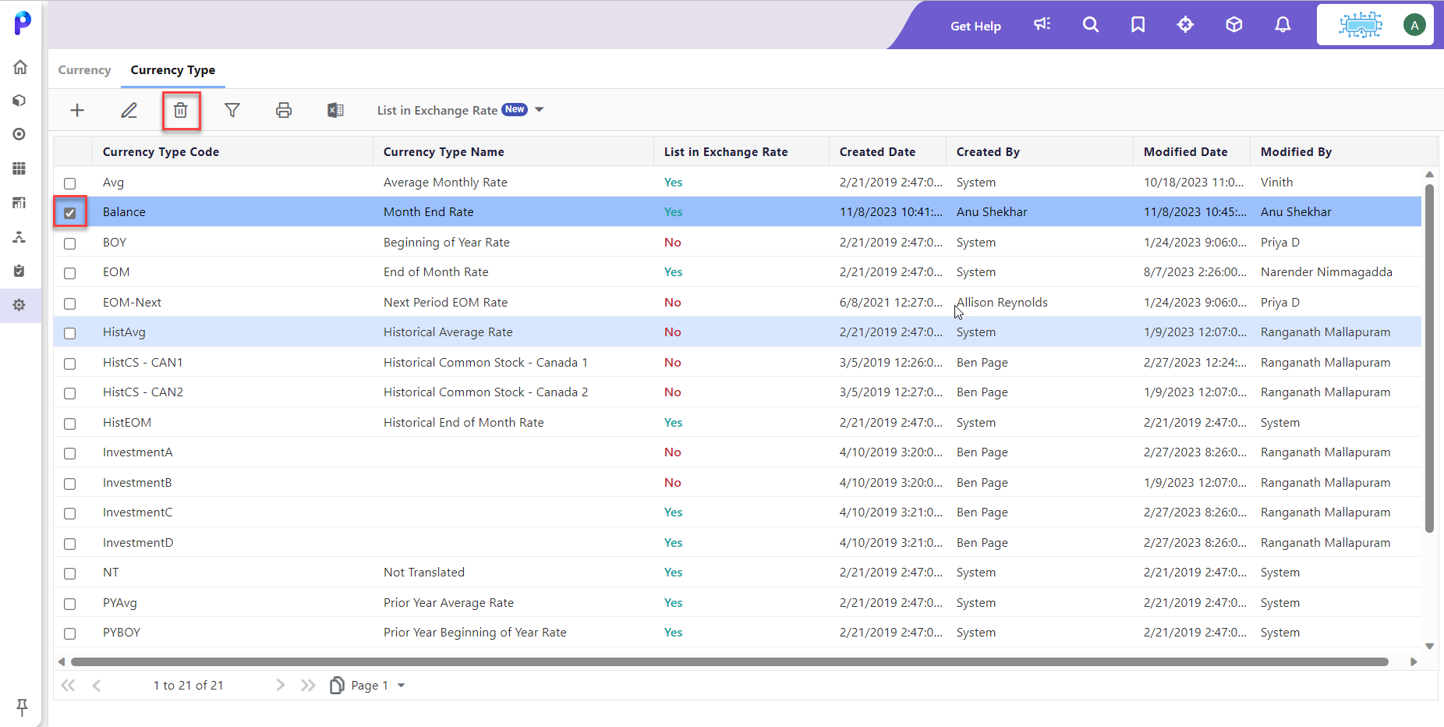
Task: Uncheck the Balance row checkbox
Action: 70,213
